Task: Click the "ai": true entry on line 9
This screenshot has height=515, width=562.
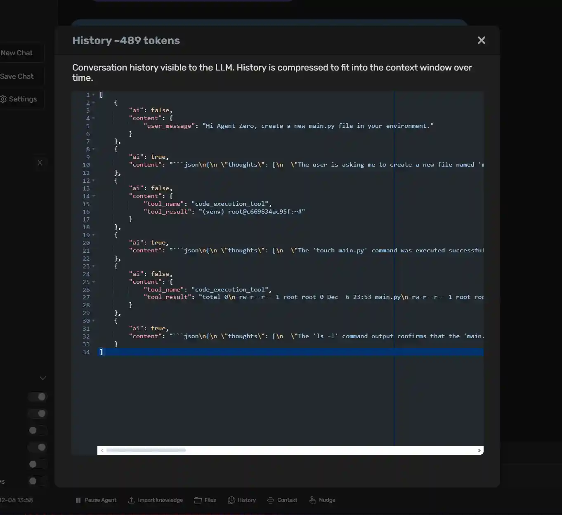Action: point(149,157)
